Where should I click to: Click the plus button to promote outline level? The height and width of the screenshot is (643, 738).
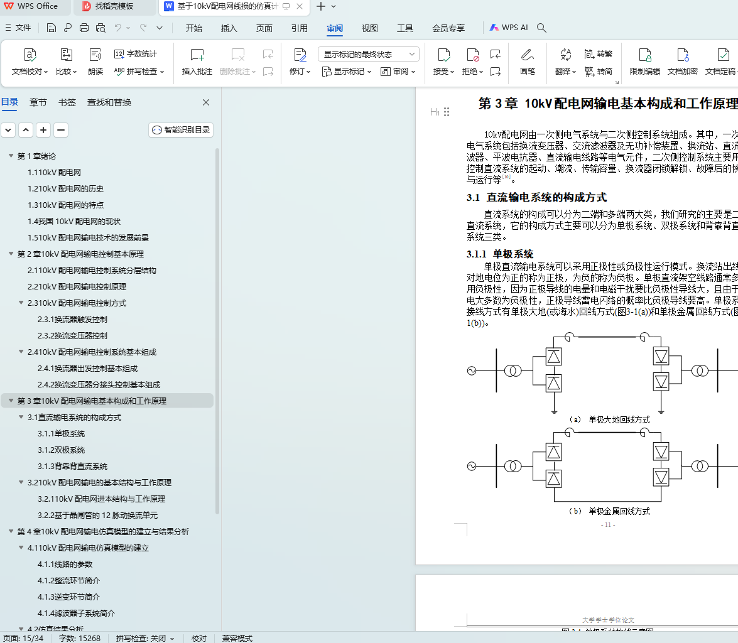[43, 130]
